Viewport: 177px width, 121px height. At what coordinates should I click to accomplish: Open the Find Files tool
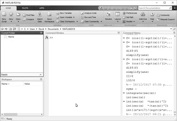point(28,15)
